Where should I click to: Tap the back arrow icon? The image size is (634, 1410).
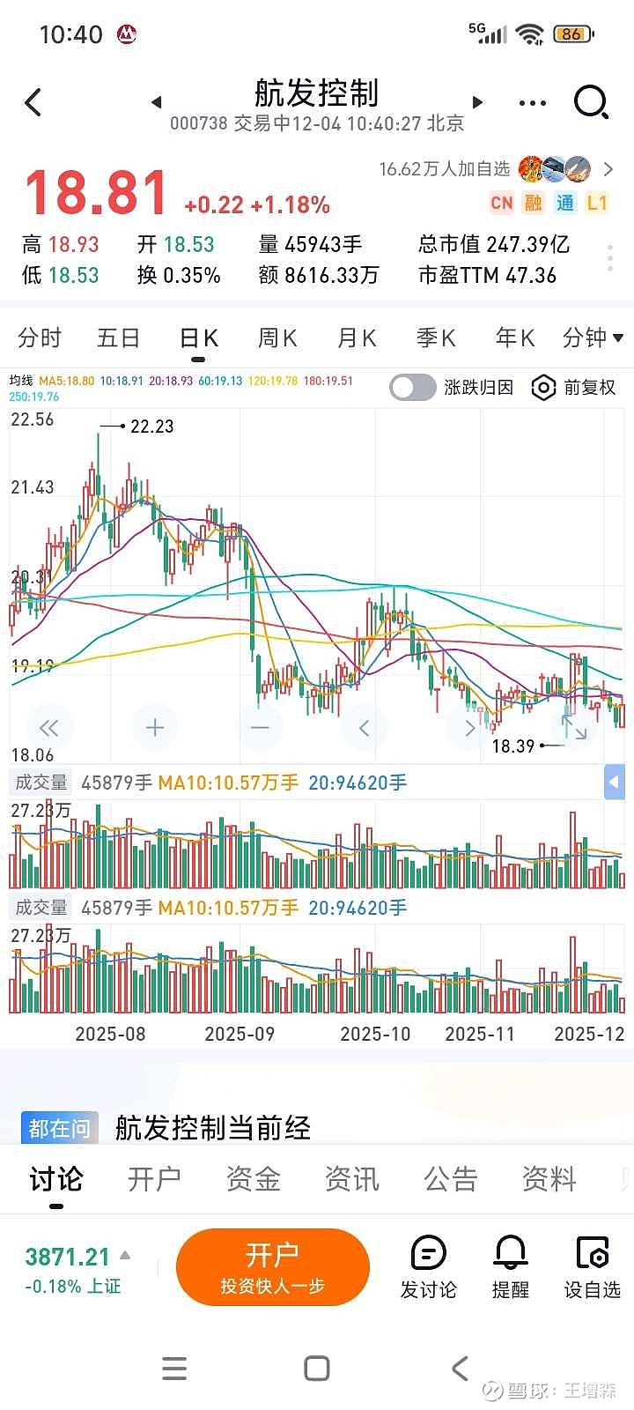pyautogui.click(x=33, y=102)
